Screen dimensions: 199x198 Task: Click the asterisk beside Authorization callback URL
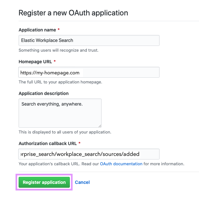click(79, 143)
